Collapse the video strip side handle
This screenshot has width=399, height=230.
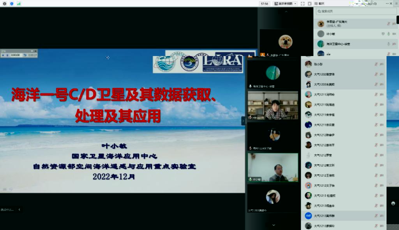point(243,121)
